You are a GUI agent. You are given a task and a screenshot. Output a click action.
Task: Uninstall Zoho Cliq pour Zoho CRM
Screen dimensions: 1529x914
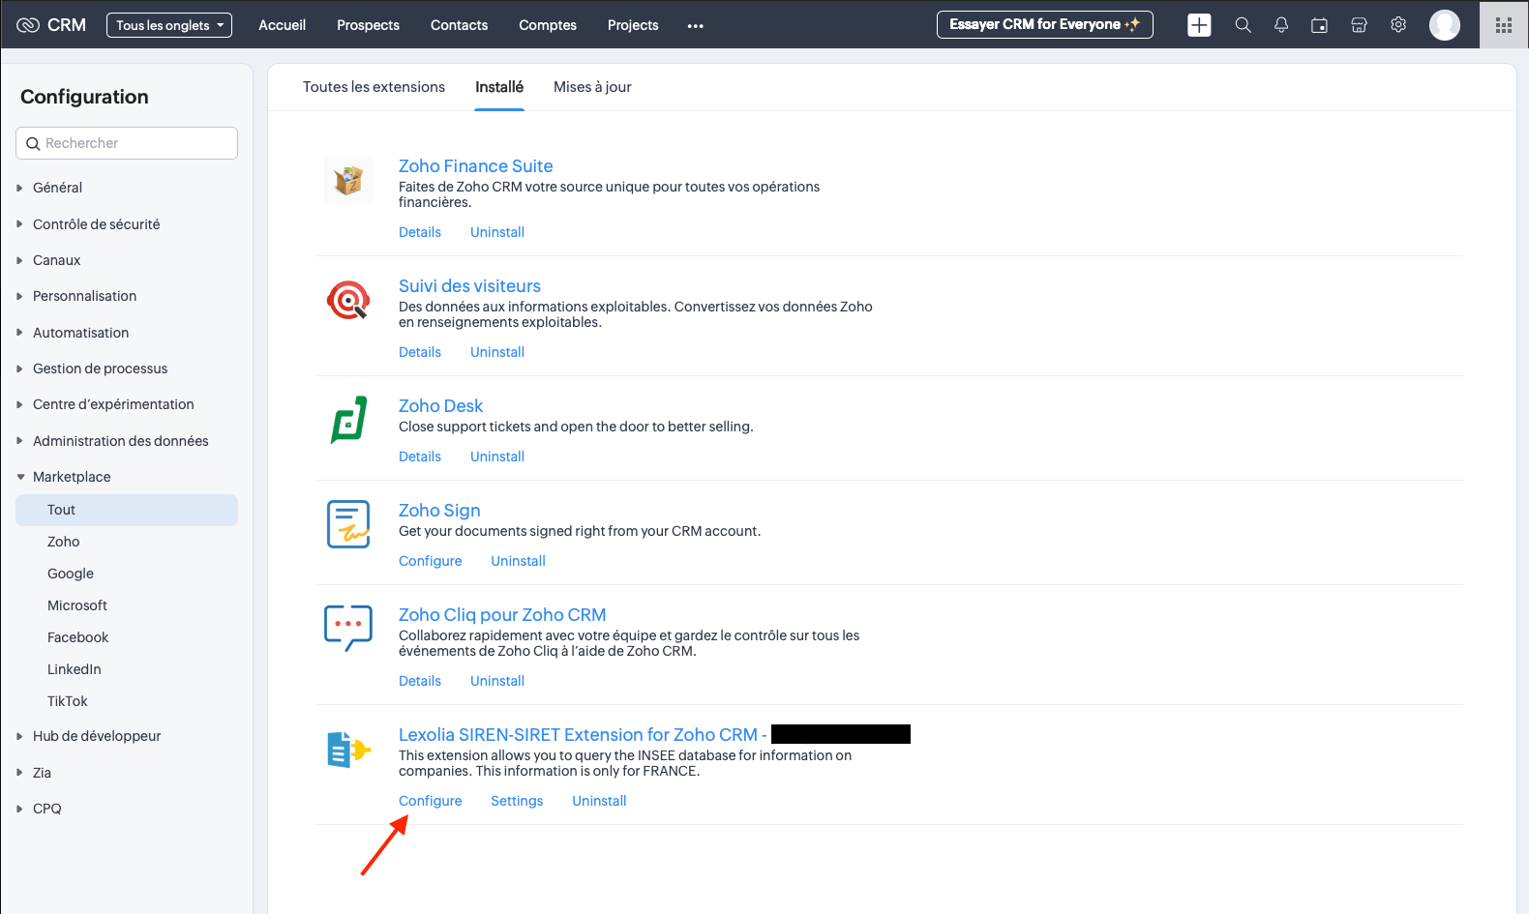click(x=497, y=681)
